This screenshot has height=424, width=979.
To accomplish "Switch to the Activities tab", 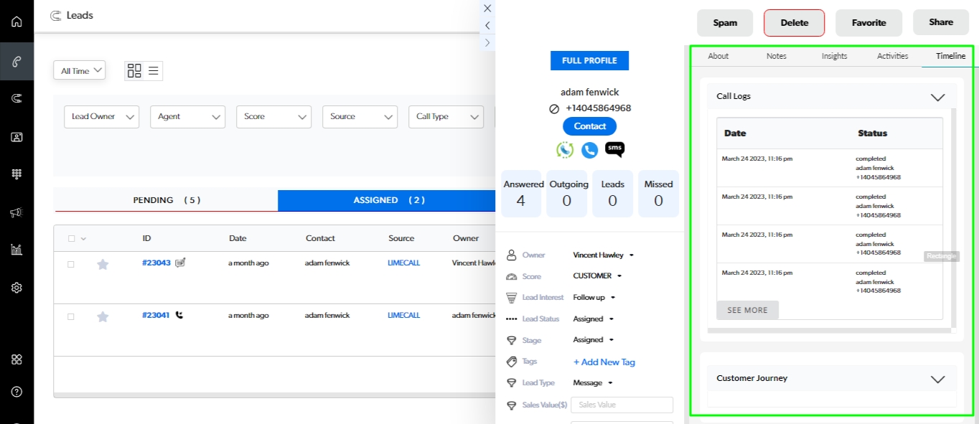I will tap(892, 56).
